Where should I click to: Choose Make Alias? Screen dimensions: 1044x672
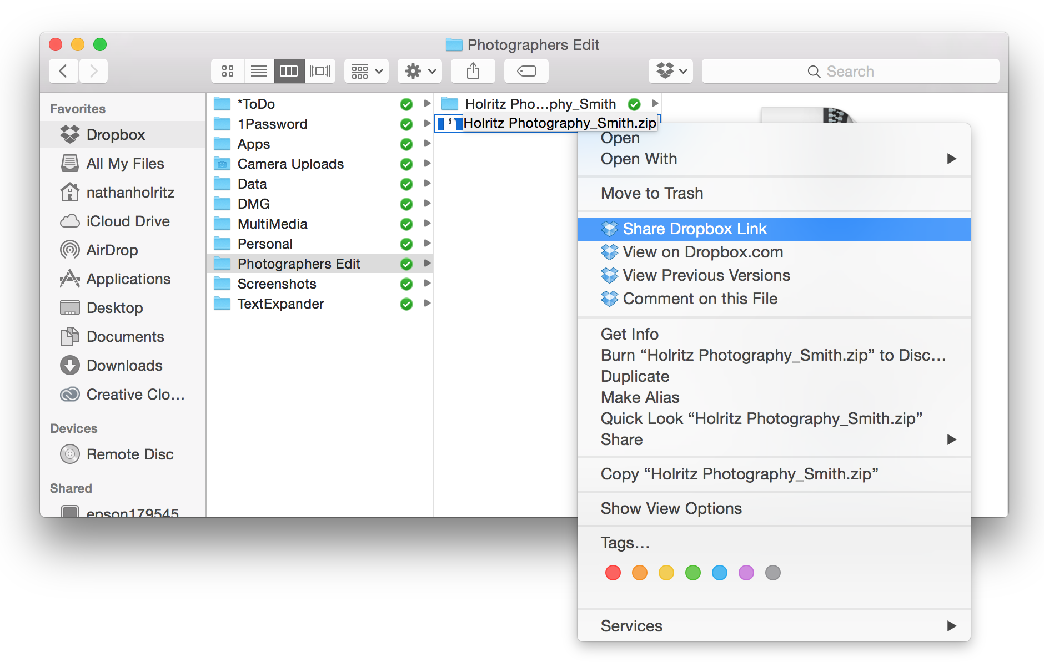point(774,397)
